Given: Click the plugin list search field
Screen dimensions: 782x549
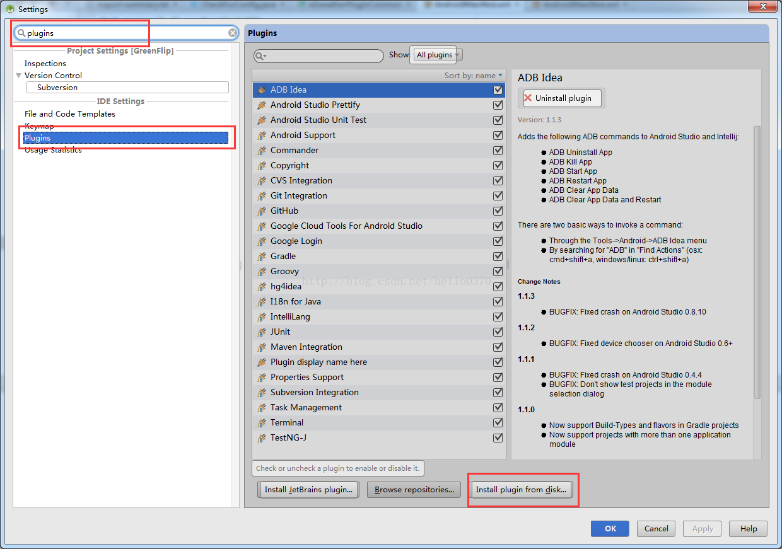Looking at the screenshot, I should [x=318, y=56].
